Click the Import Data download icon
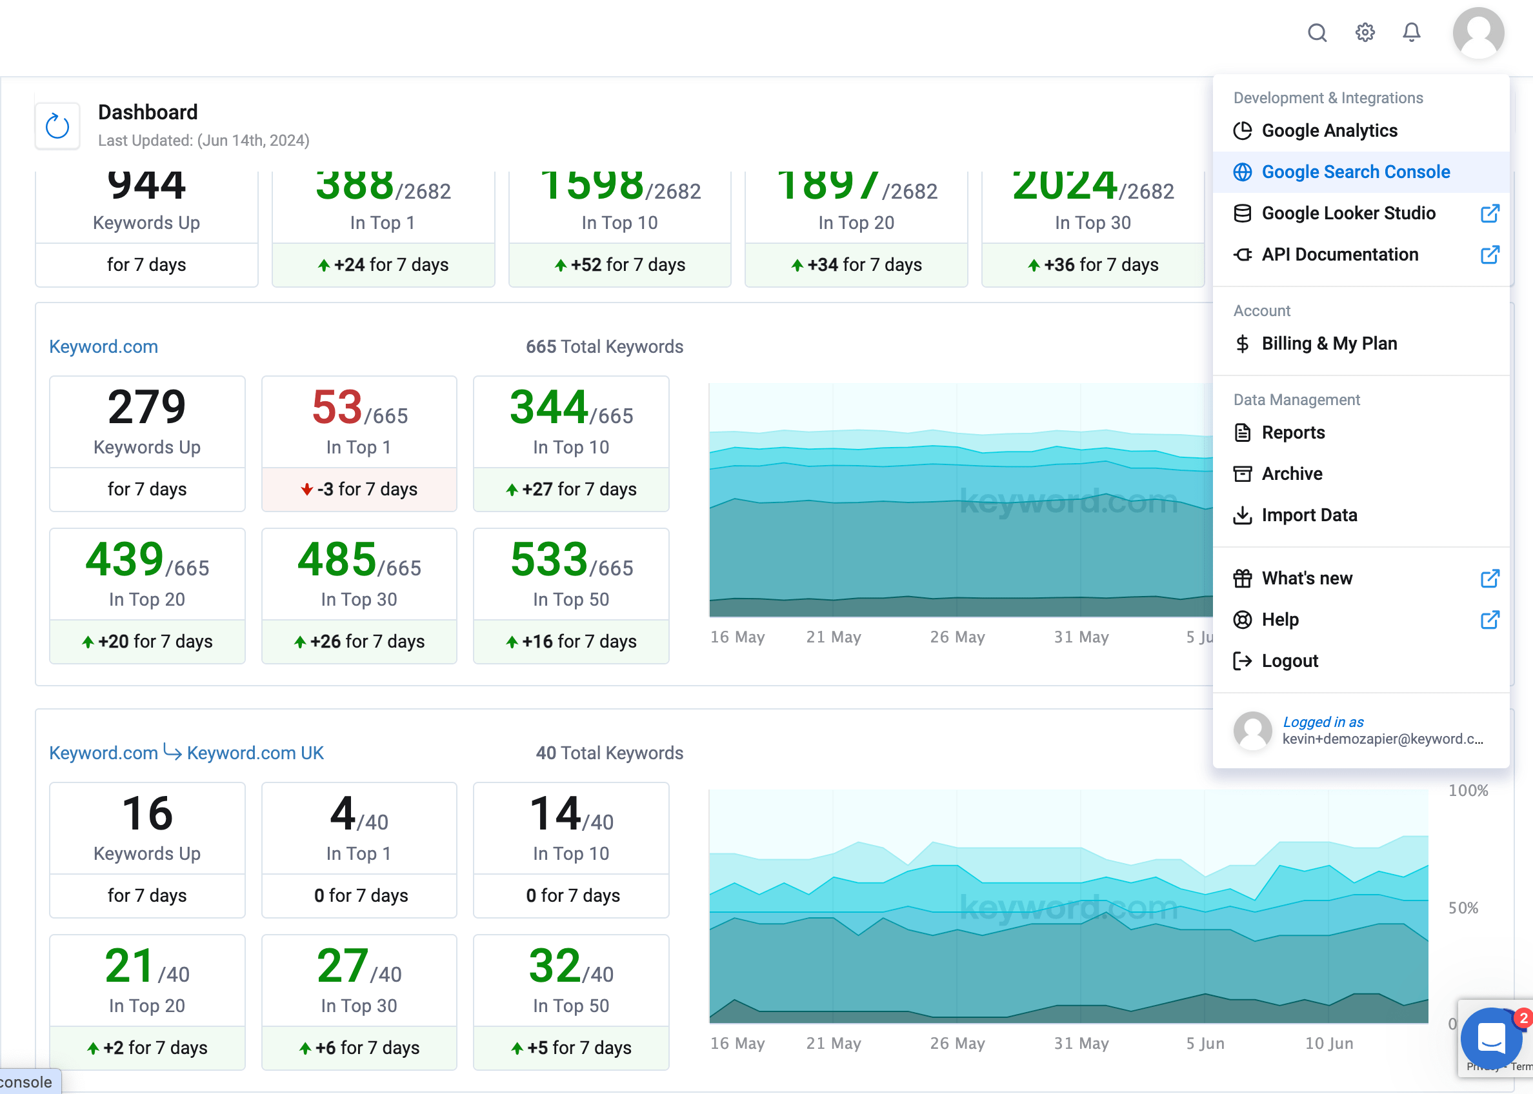The width and height of the screenshot is (1533, 1094). (1243, 515)
